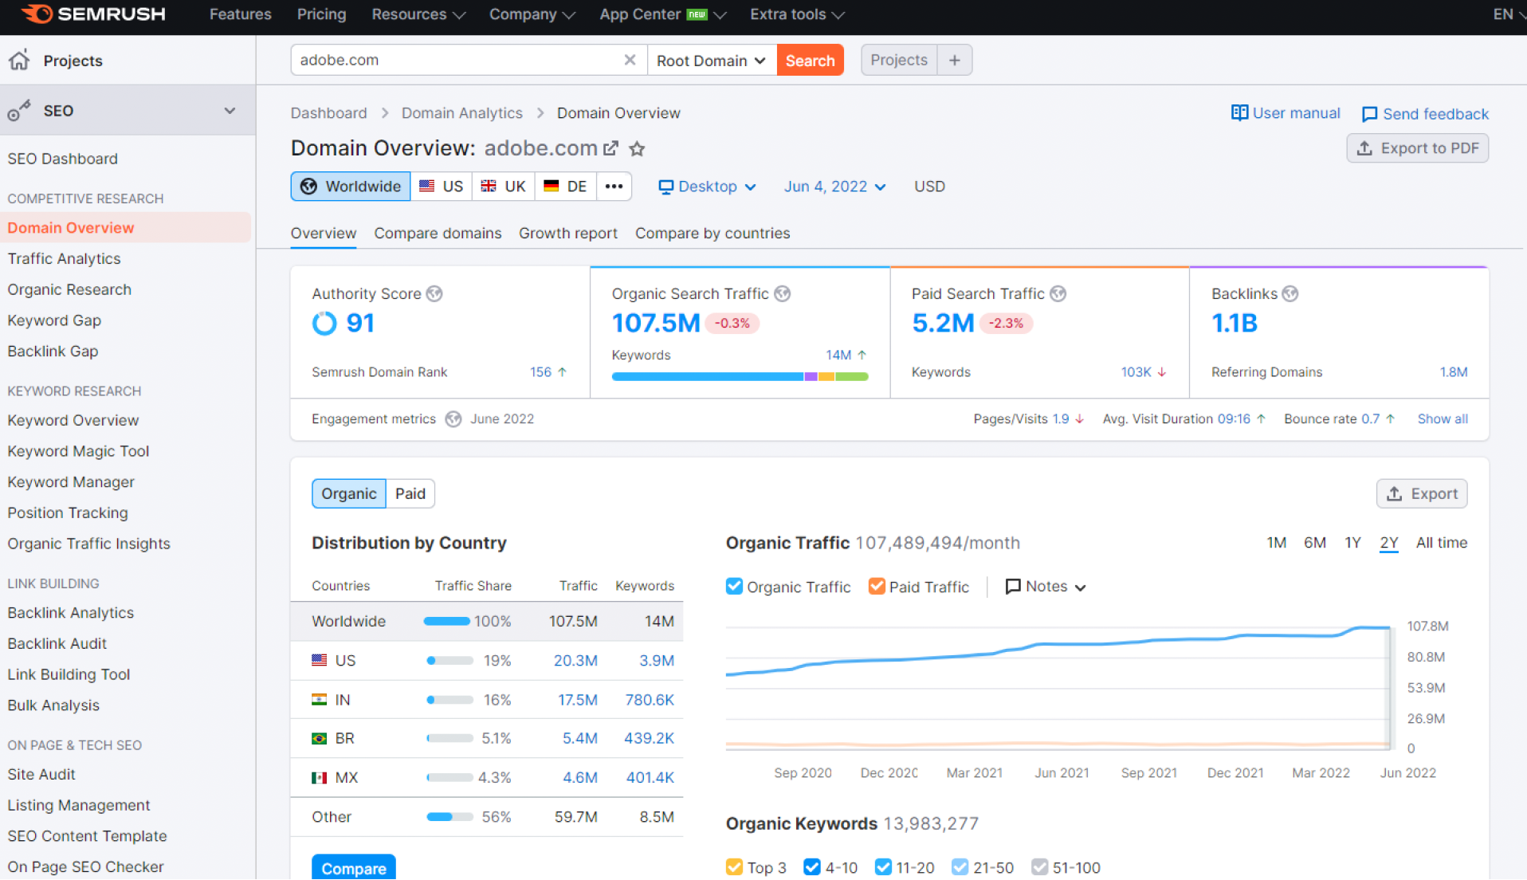The height and width of the screenshot is (880, 1527).
Task: Click the Engagement metrics globe icon
Action: coord(453,418)
